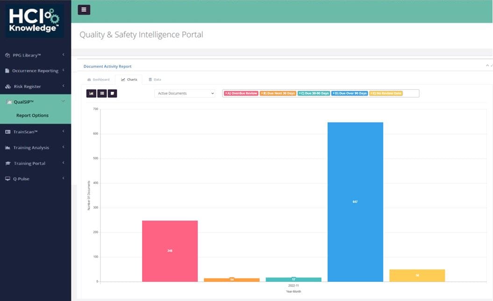Click the hamburger menu toggle button

(x=84, y=10)
